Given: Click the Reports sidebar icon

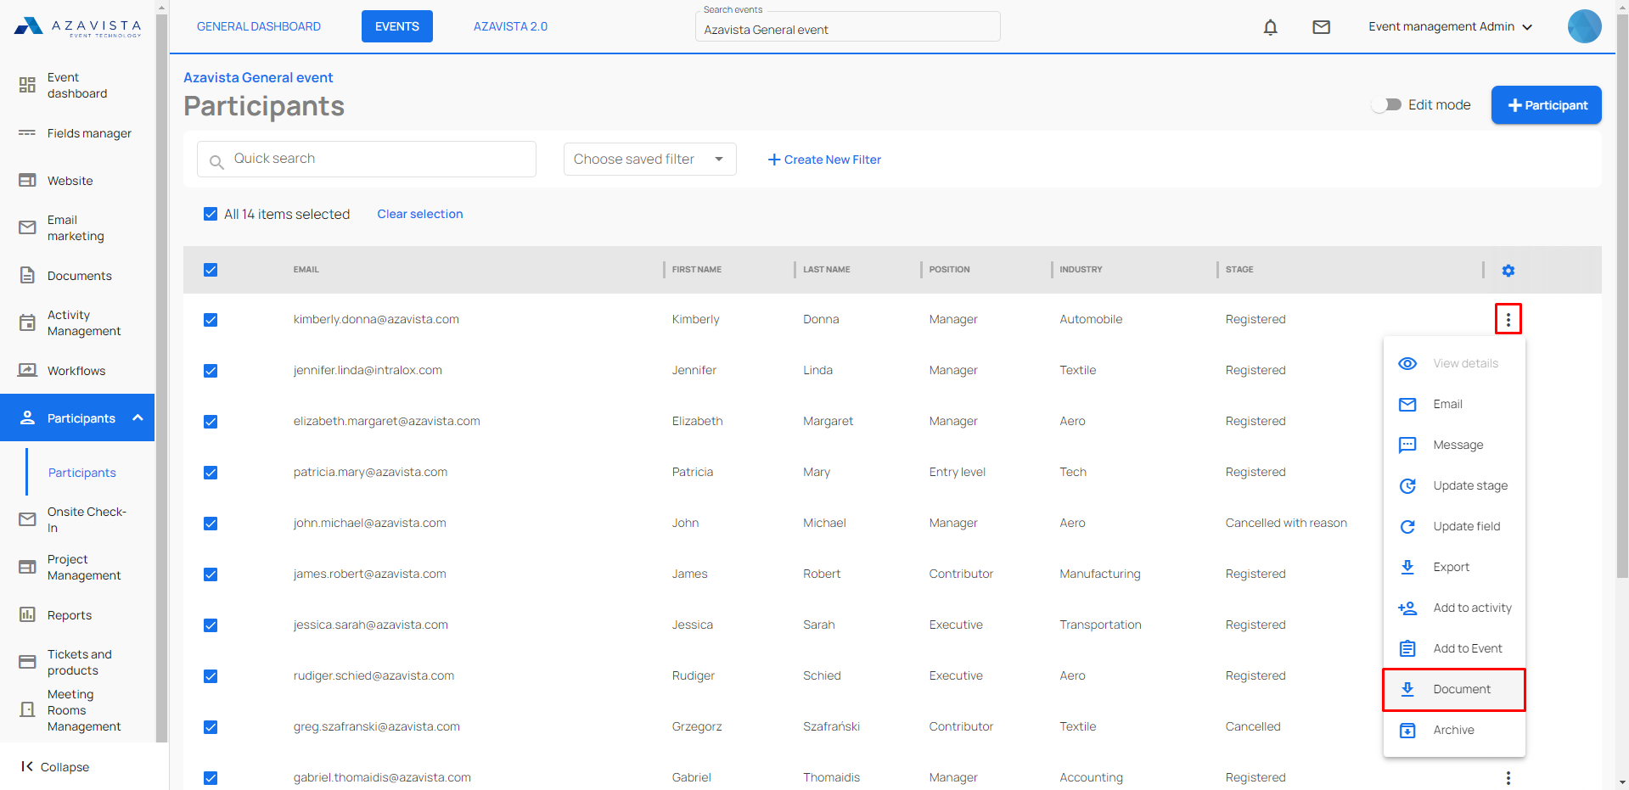Looking at the screenshot, I should [x=27, y=614].
